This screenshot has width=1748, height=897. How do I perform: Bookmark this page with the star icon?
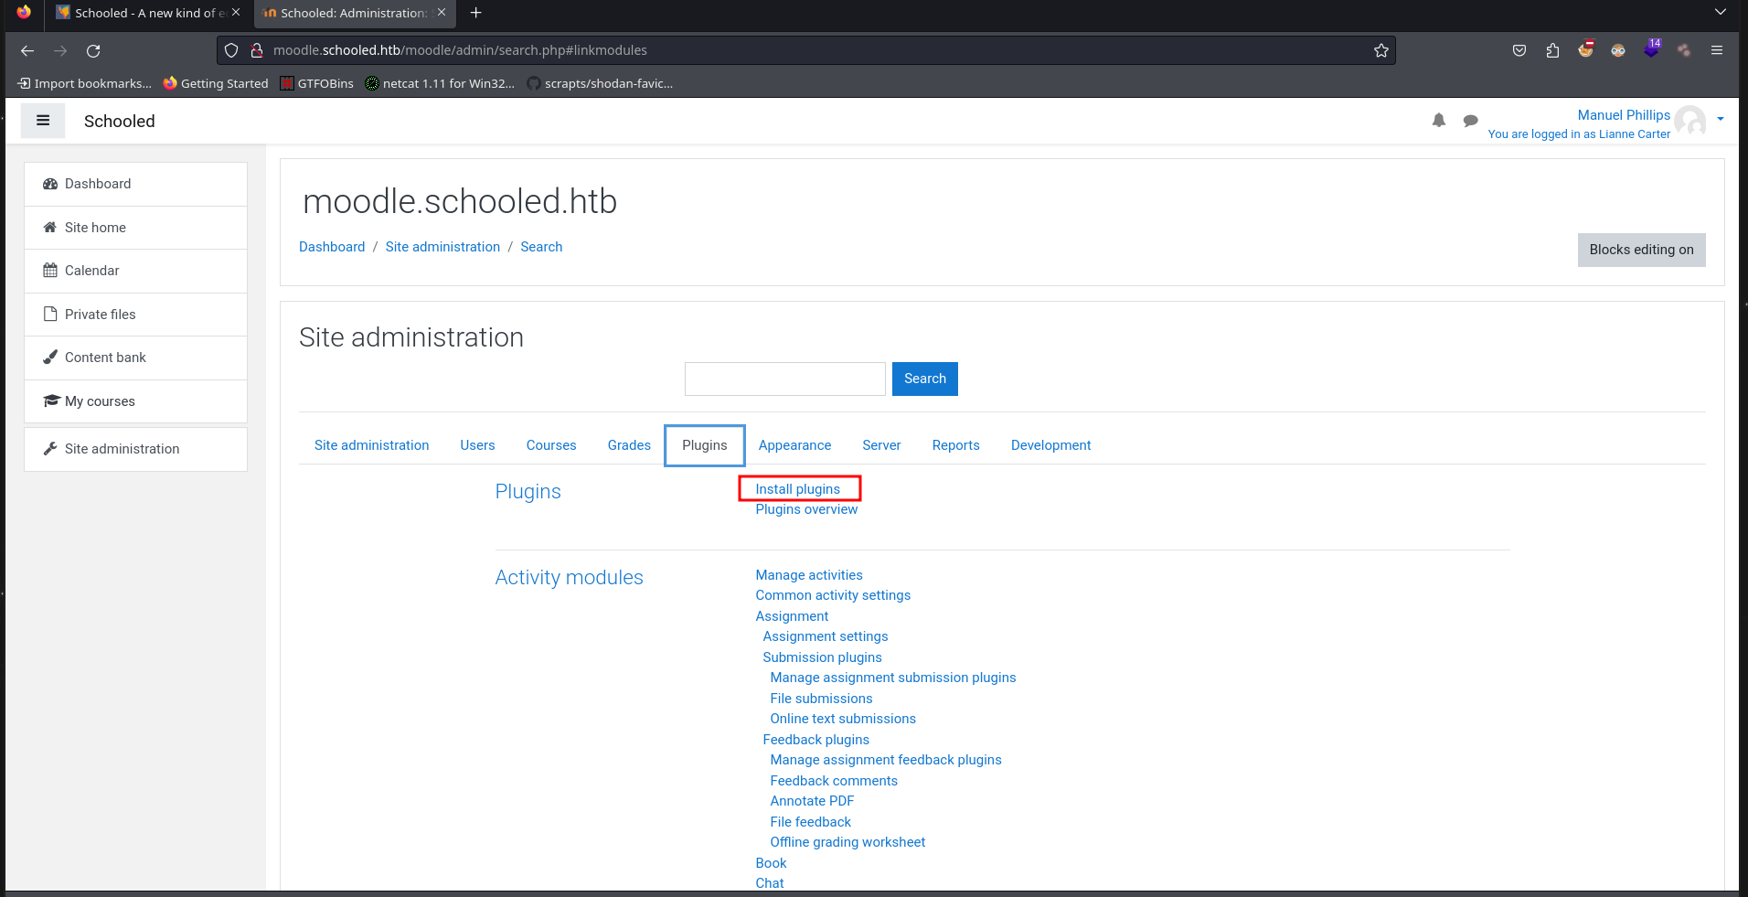[x=1380, y=50]
